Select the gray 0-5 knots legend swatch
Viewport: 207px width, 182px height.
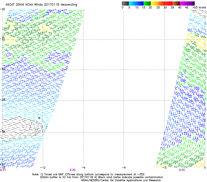[x=125, y=3]
